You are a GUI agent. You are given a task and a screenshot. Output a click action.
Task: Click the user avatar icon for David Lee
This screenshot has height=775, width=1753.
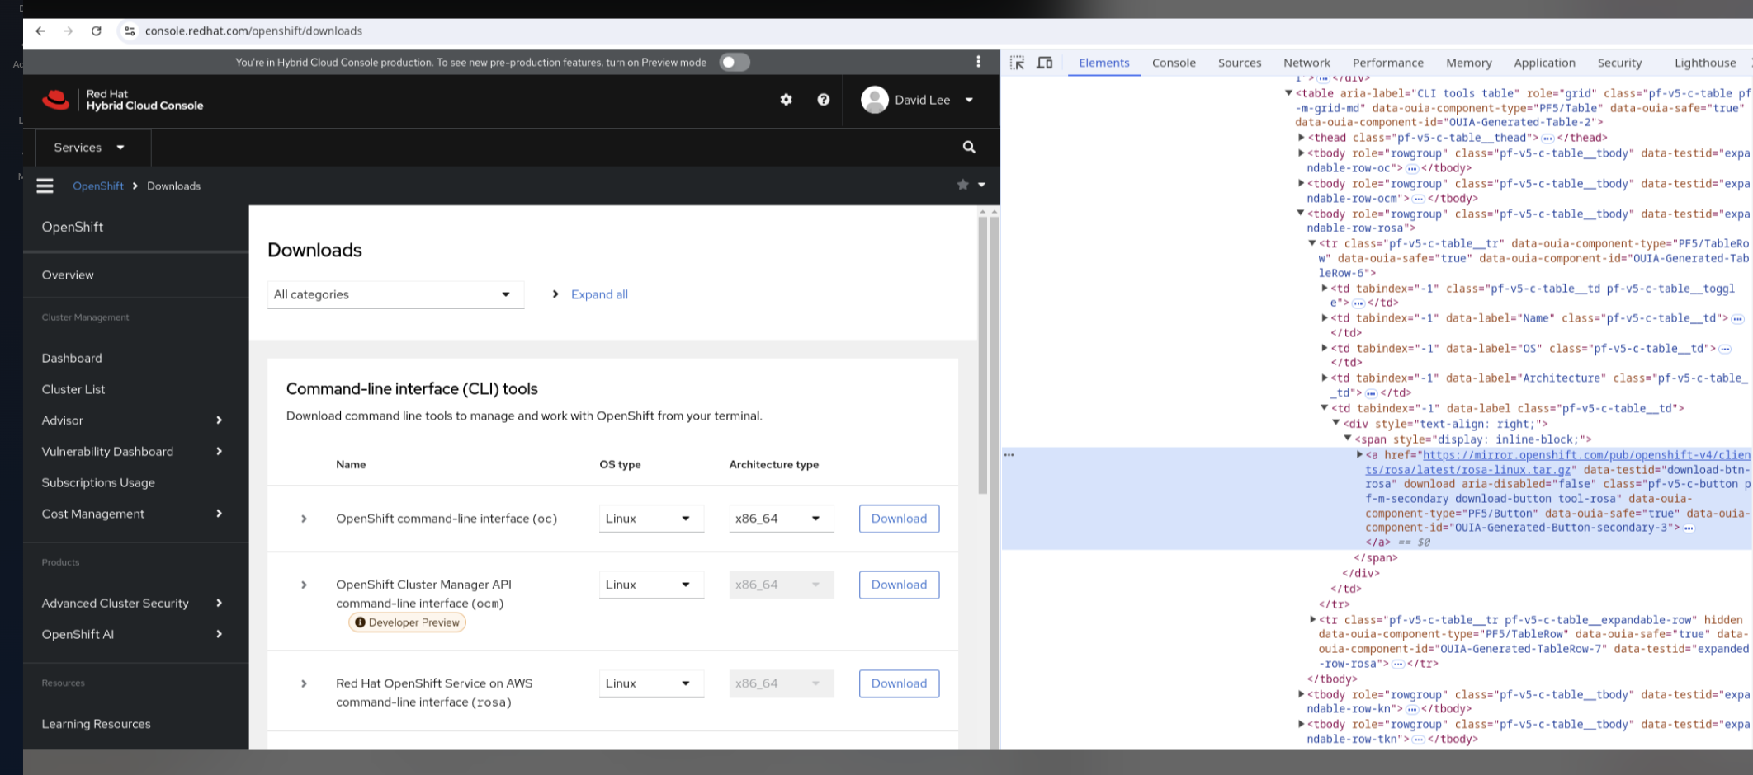[x=875, y=100]
